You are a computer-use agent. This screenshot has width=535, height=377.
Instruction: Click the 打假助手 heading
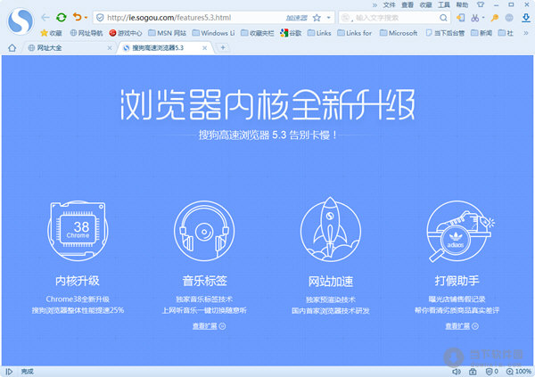(457, 281)
